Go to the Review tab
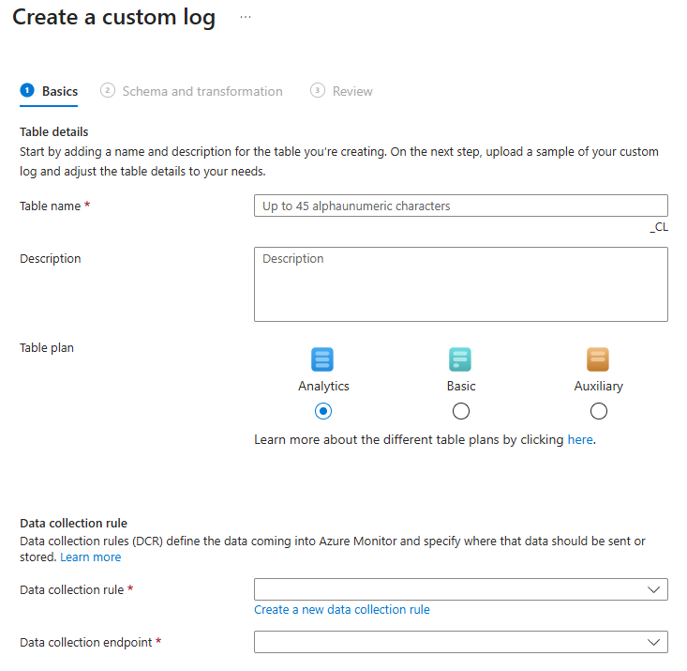 pos(352,91)
